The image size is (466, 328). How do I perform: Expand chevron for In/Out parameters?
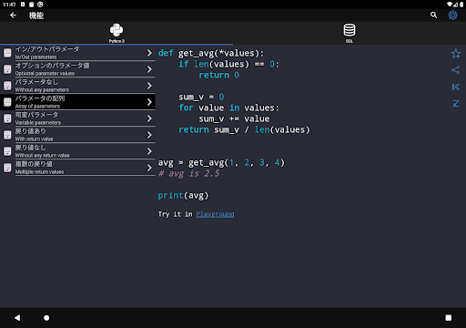149,53
